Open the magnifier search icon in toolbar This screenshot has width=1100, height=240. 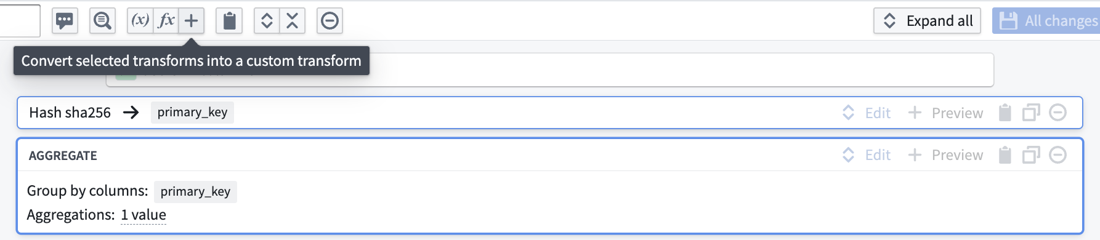[102, 21]
